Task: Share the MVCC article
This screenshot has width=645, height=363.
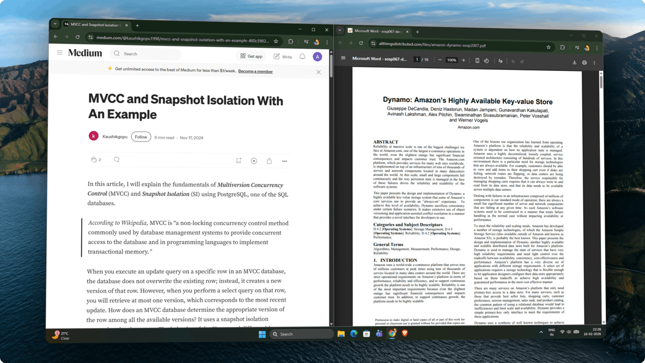Action: point(269,160)
